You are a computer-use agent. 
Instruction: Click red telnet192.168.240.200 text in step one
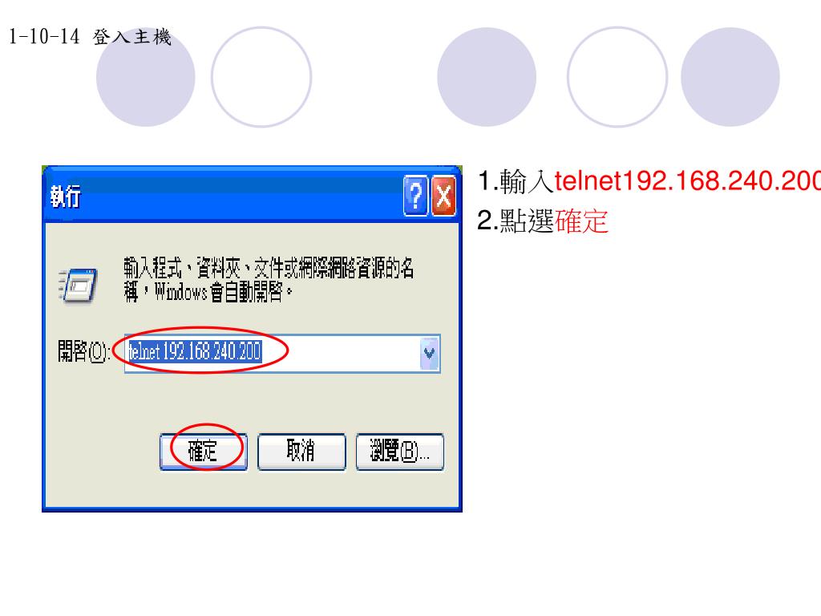point(687,181)
